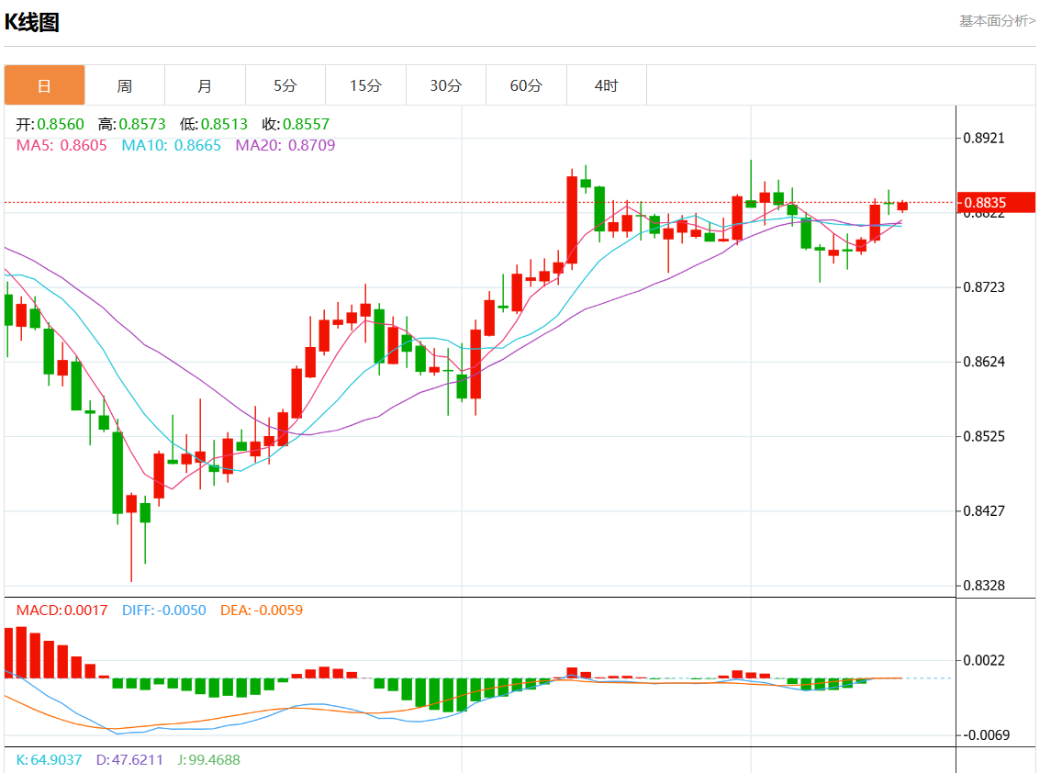Click the 开:0.8560 opening price value
The height and width of the screenshot is (773, 1062).
click(50, 124)
